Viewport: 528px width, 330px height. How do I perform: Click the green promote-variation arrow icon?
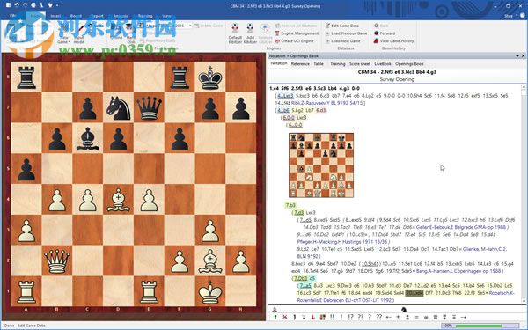tap(275, 317)
